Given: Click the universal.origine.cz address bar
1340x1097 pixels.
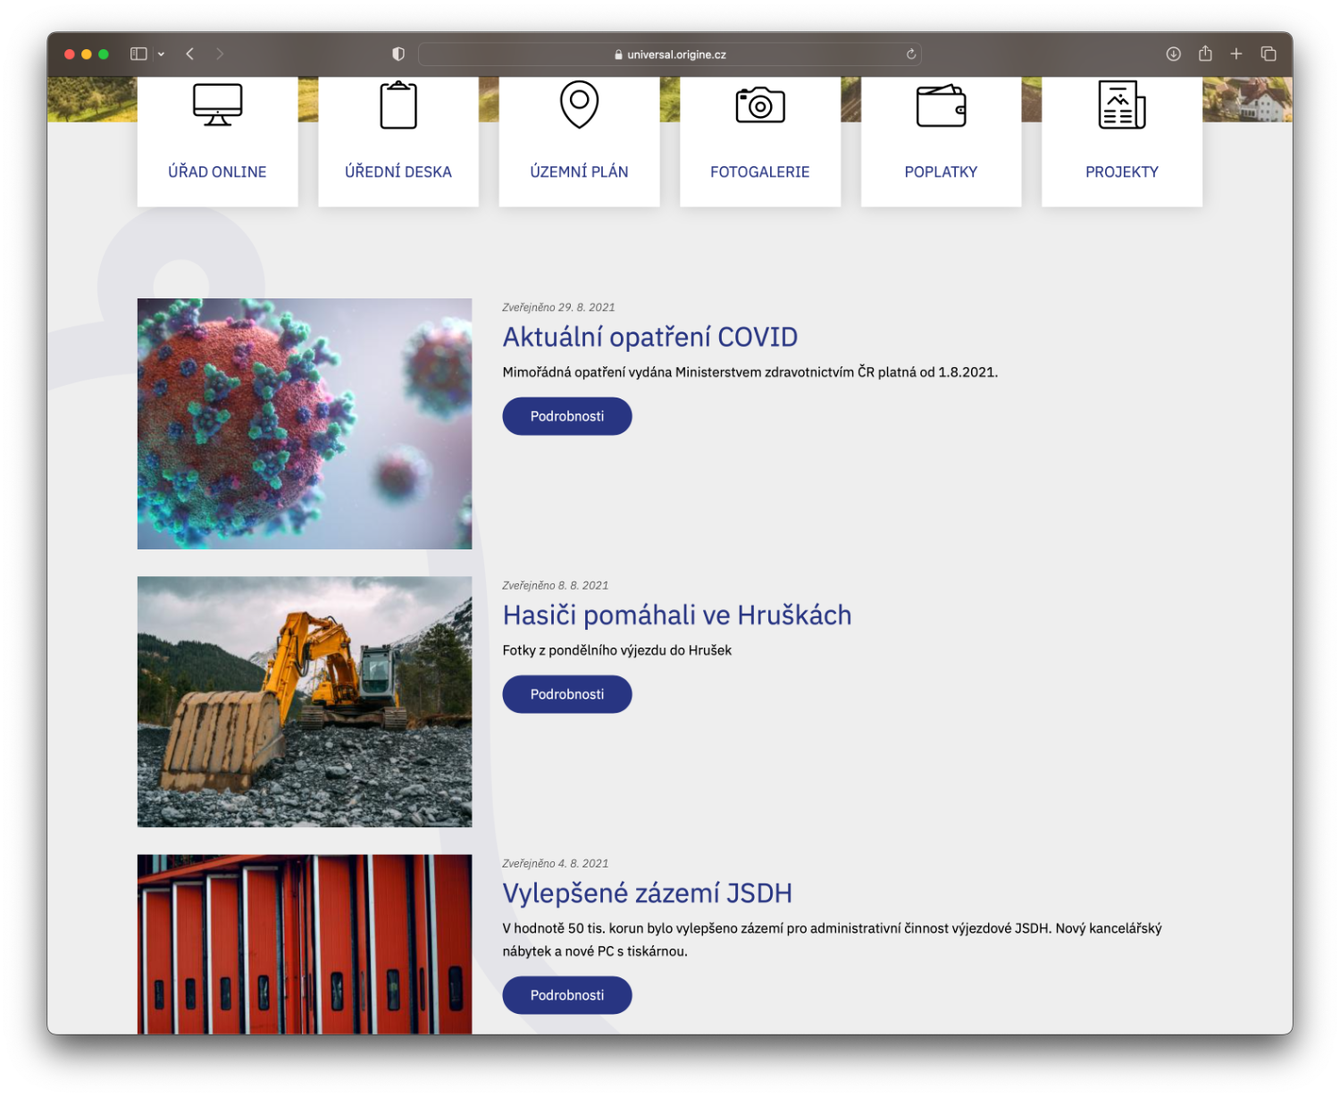Looking at the screenshot, I should point(670,54).
